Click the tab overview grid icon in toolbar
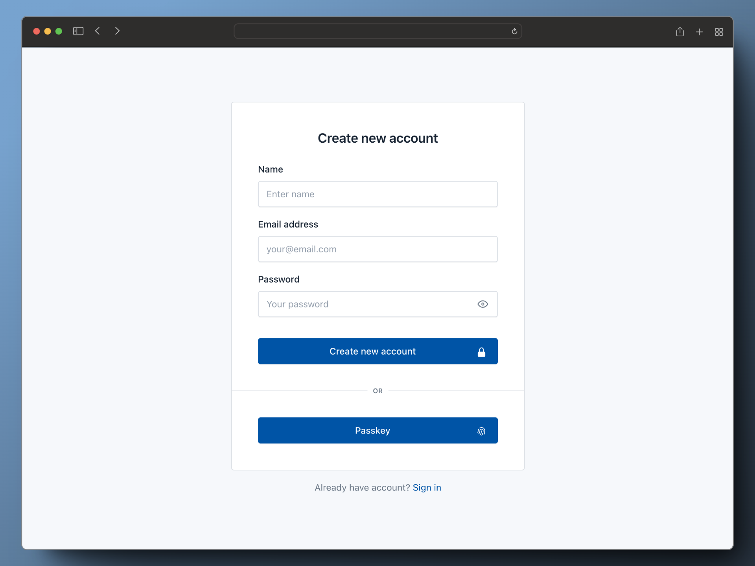Image resolution: width=755 pixels, height=566 pixels. pos(718,31)
